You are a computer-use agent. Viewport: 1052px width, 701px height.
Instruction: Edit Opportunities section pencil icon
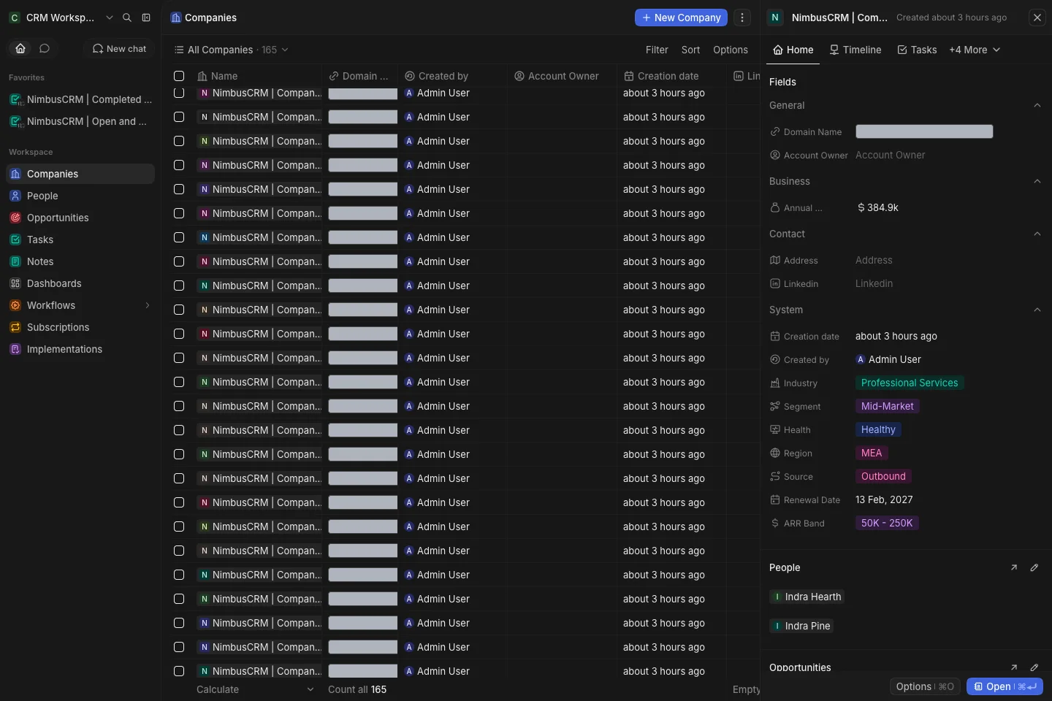[x=1034, y=667]
